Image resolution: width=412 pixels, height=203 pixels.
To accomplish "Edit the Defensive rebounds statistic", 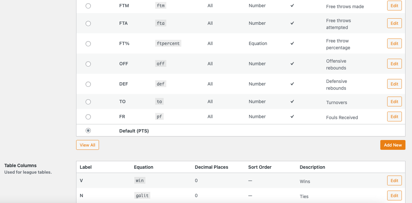I will (394, 84).
